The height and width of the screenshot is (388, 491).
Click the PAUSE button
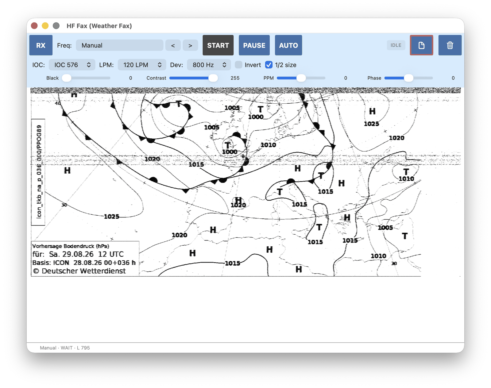tap(254, 45)
